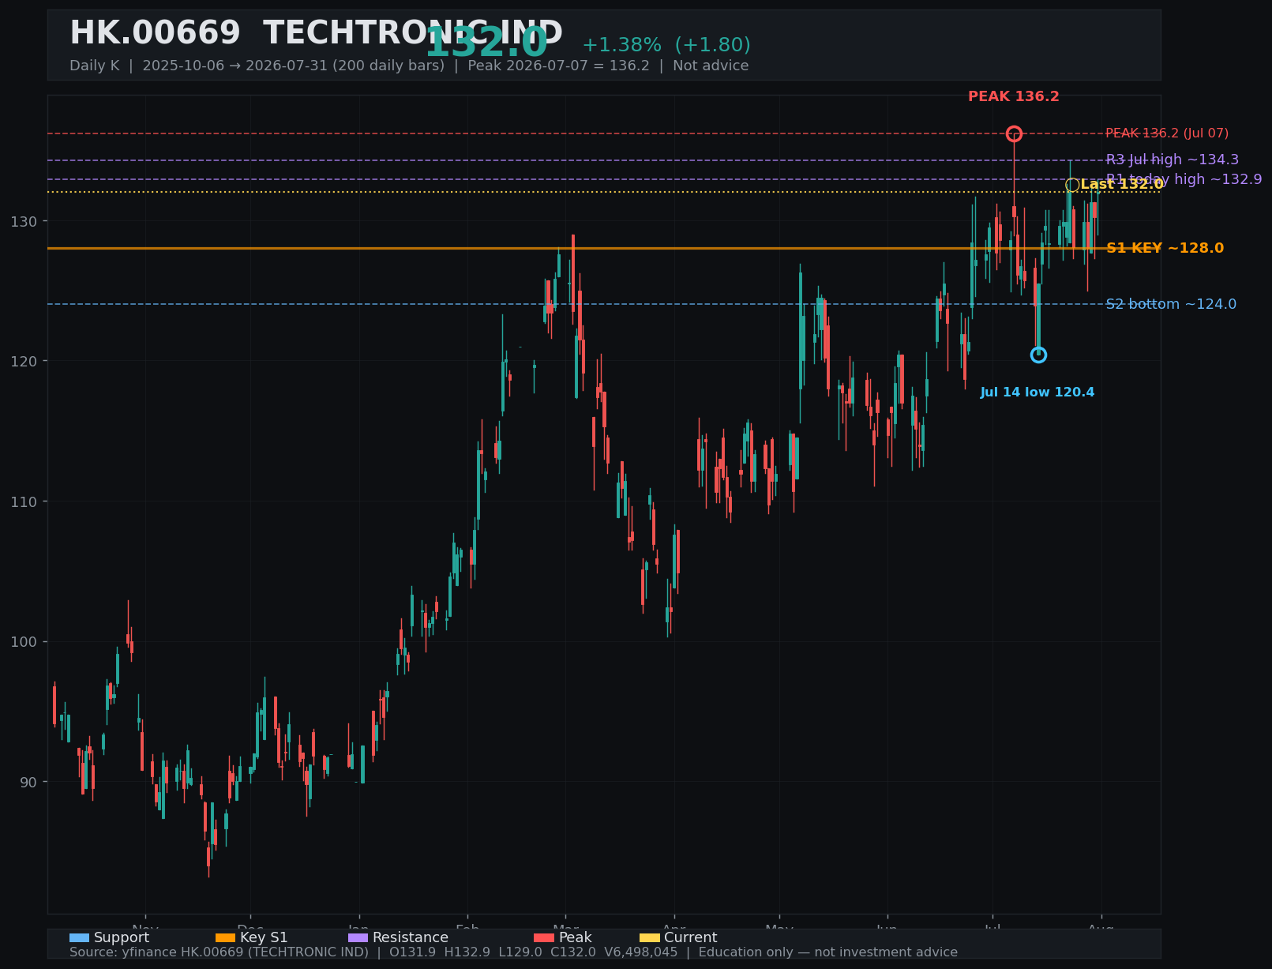Image resolution: width=1272 pixels, height=969 pixels.
Task: Click the "Peak" legend label
Action: 576,937
